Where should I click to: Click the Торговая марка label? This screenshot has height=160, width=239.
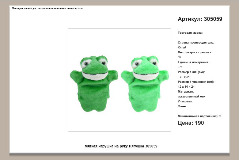click(190, 33)
